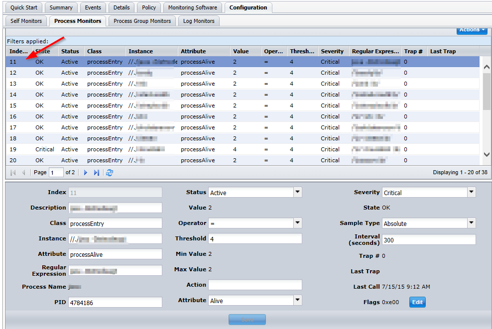
Task: Click the Attribute processAlive input field
Action: (x=115, y=254)
